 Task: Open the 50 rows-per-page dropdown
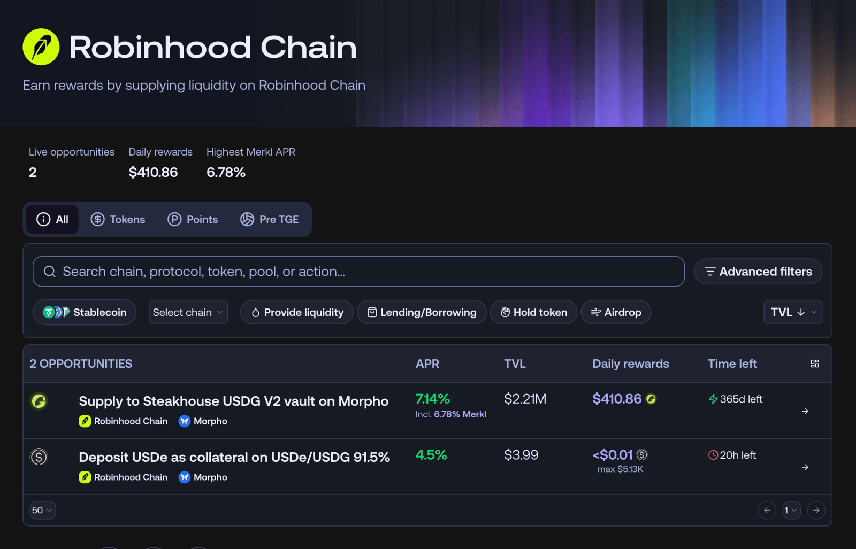tap(42, 510)
